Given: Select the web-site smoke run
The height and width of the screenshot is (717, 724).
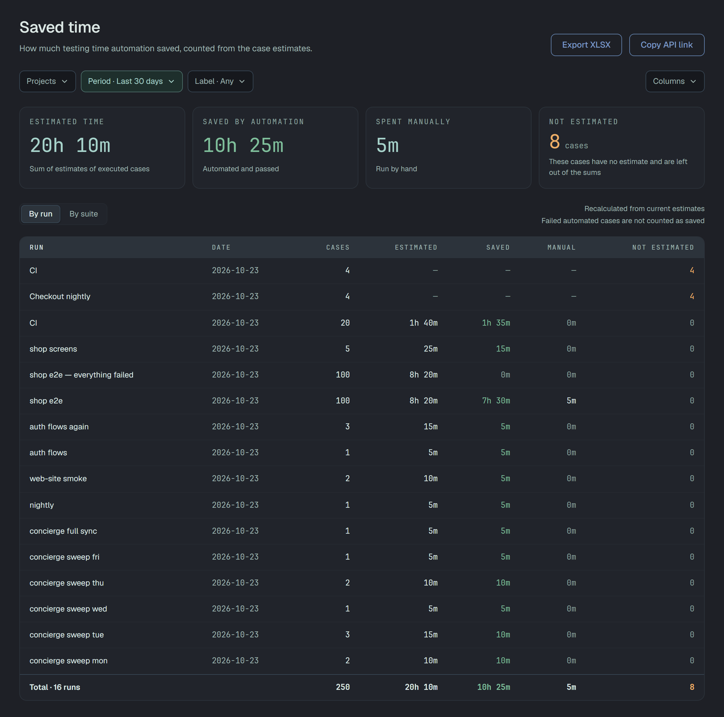Looking at the screenshot, I should [362, 479].
